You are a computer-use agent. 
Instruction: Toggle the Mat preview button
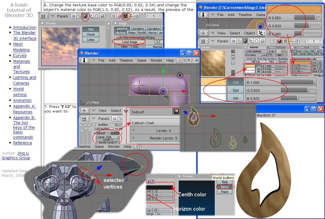click(x=91, y=29)
